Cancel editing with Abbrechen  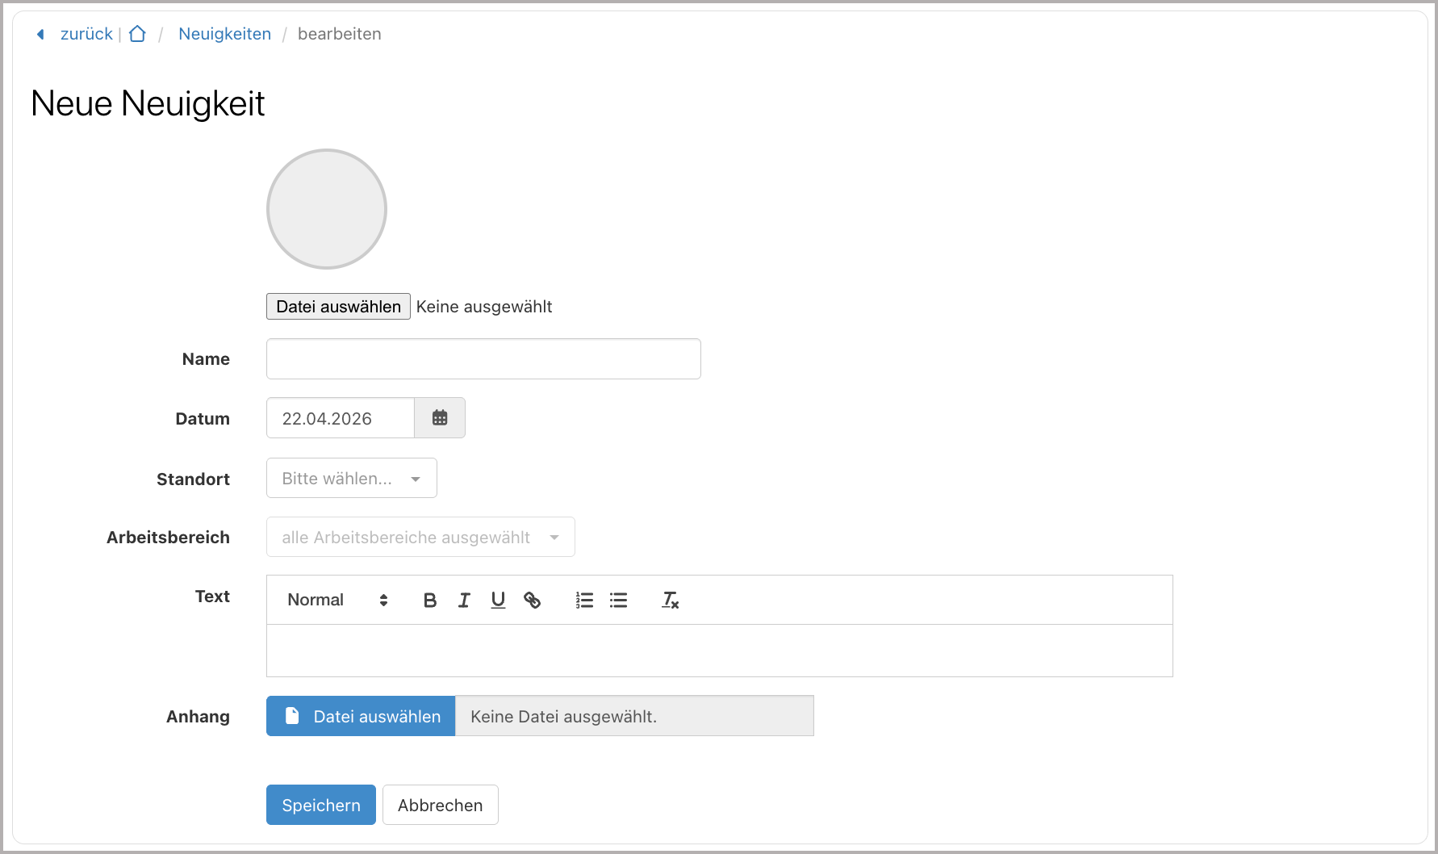pos(440,805)
